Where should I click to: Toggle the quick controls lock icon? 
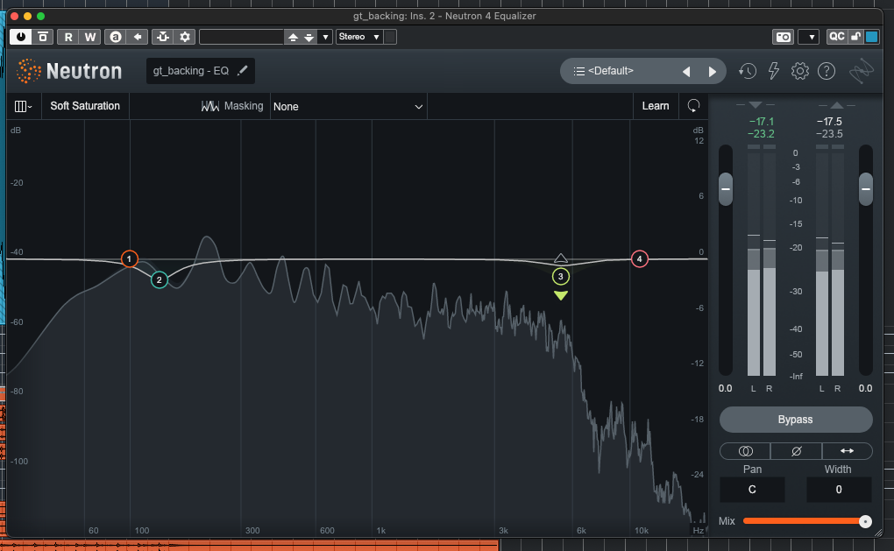(x=855, y=37)
